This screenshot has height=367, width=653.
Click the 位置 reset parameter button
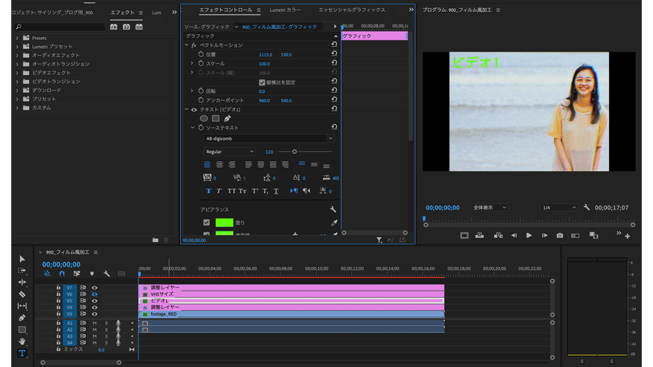pyautogui.click(x=334, y=54)
